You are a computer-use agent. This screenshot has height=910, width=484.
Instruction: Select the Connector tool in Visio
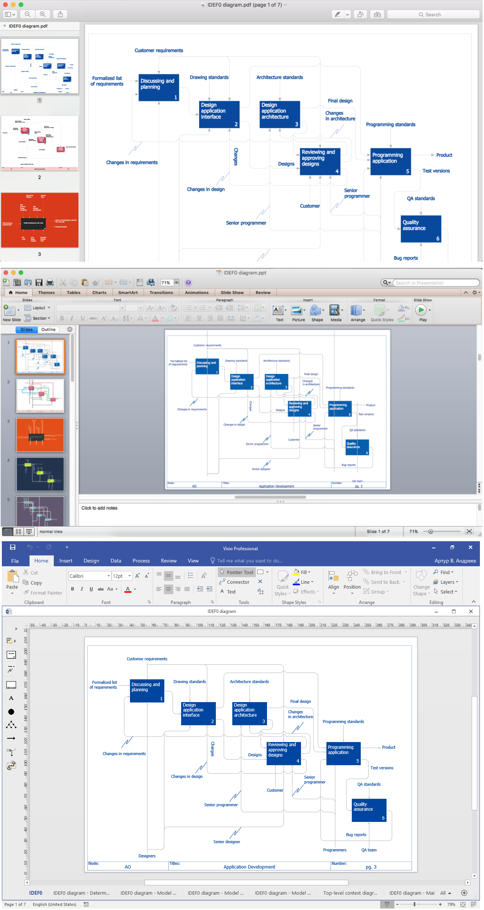pos(235,582)
